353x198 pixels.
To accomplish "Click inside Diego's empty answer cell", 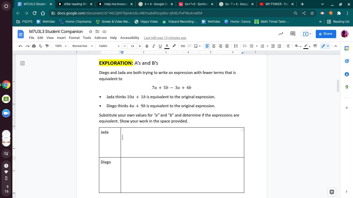I will coord(182,175).
